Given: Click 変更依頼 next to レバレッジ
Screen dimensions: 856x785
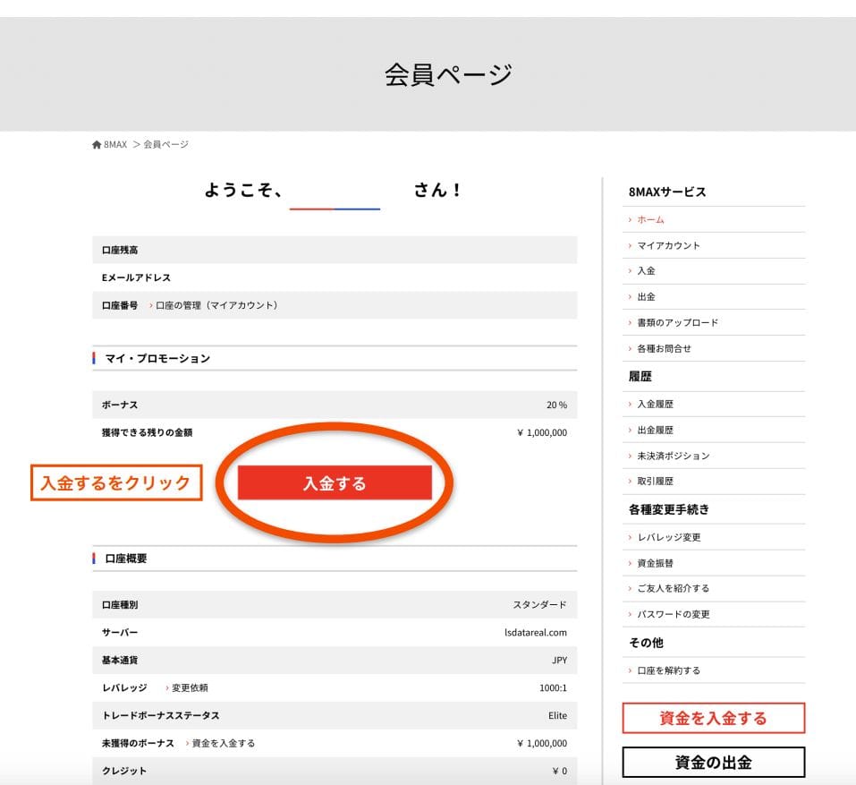Looking at the screenshot, I should (190, 687).
